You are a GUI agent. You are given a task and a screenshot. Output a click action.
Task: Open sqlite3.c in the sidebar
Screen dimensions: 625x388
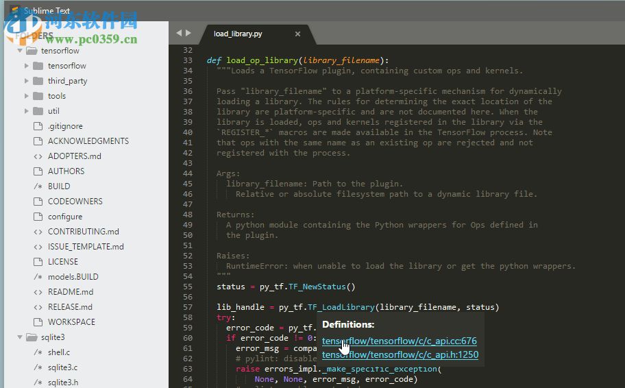tap(62, 367)
